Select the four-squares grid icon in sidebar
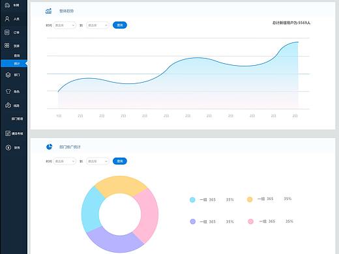The image size is (339, 254). [7, 46]
